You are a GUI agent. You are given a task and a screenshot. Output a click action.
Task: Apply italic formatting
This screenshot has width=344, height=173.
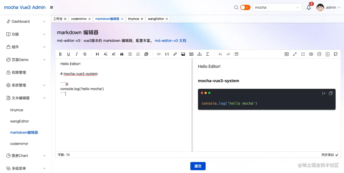click(77, 54)
